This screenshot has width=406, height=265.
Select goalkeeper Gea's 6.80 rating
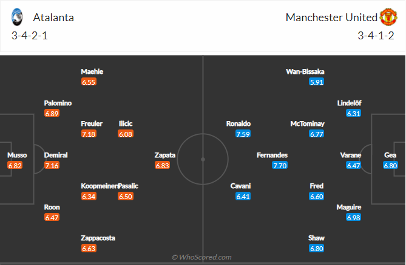point(390,165)
